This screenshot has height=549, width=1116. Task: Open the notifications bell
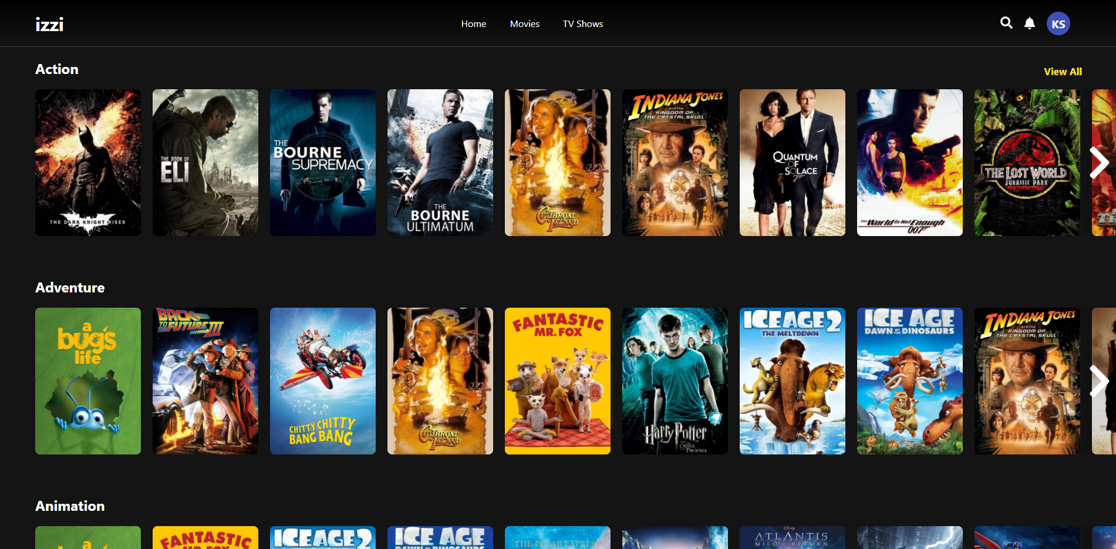tap(1030, 23)
